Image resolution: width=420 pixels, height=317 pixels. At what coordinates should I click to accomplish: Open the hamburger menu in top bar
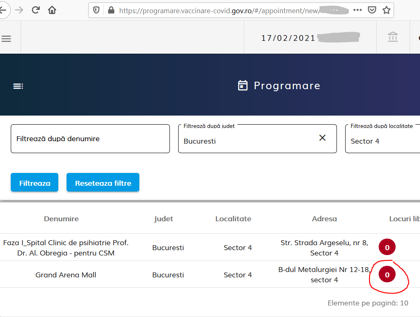6,39
